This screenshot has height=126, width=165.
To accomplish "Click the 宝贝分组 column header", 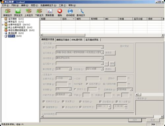I will [140, 19].
